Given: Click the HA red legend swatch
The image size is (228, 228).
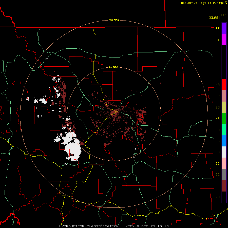Looking at the screenshot, I should coord(224,85).
